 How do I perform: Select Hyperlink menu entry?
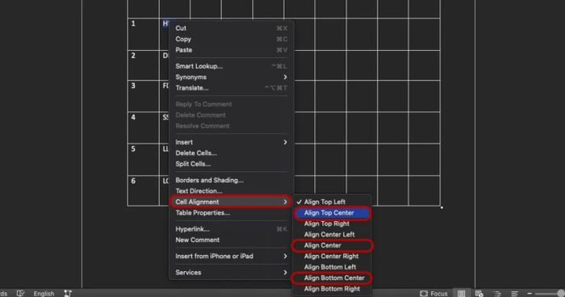click(232, 229)
